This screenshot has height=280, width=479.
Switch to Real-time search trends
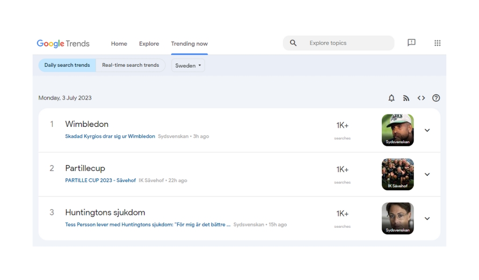[x=131, y=65]
